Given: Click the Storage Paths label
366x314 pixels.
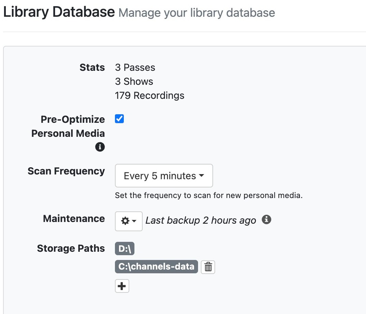Looking at the screenshot, I should 71,248.
